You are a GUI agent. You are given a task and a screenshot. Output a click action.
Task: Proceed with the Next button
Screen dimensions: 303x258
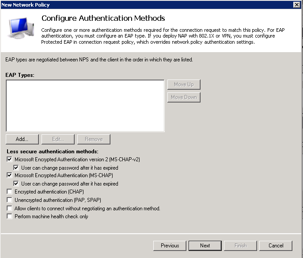point(205,246)
